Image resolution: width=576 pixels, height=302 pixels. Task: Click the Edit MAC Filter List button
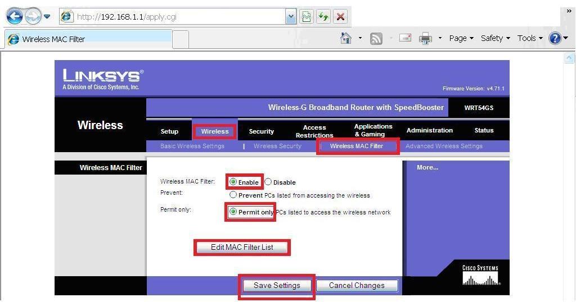(242, 248)
